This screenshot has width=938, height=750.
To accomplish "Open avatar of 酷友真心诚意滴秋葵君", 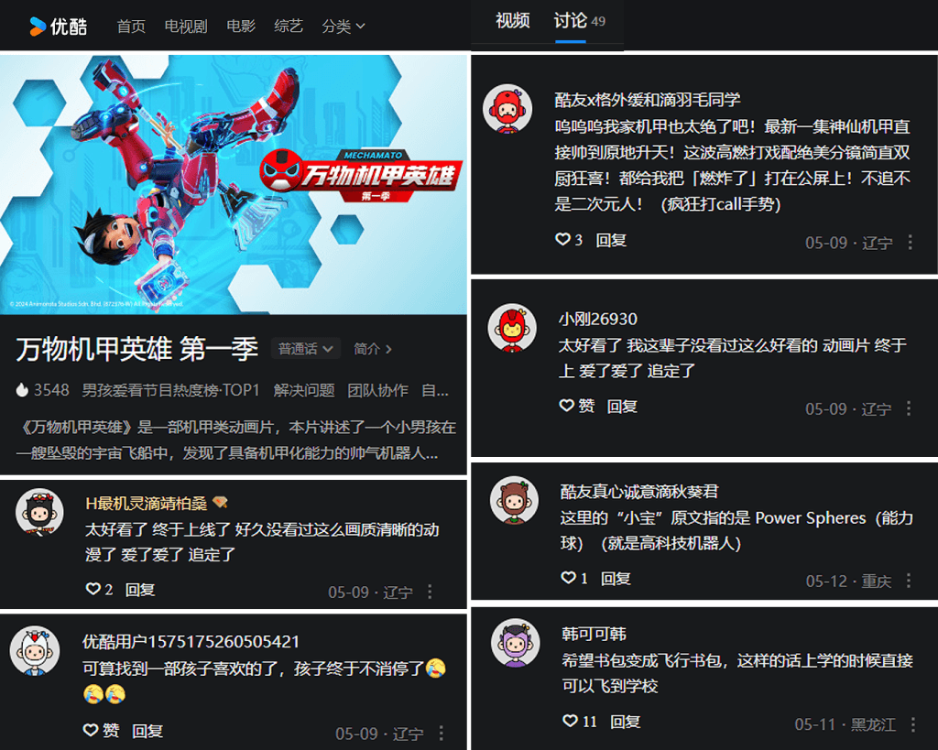I will pyautogui.click(x=514, y=501).
